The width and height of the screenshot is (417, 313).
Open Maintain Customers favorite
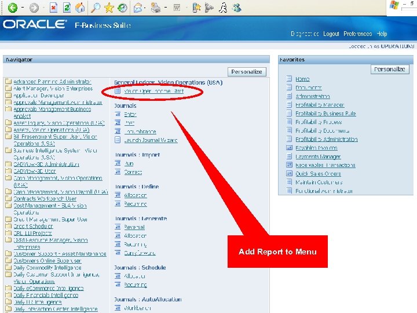[x=319, y=183]
